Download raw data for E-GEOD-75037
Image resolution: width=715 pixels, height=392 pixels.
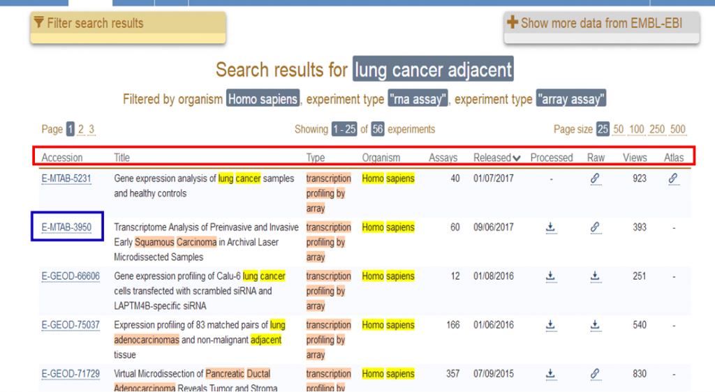[x=595, y=325]
